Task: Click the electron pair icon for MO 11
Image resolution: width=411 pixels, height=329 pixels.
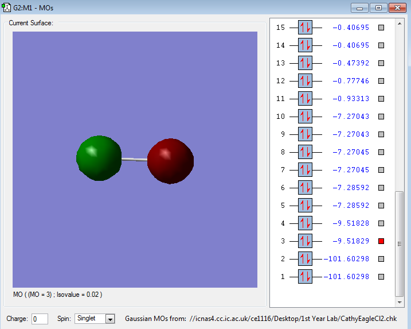Action: click(305, 99)
